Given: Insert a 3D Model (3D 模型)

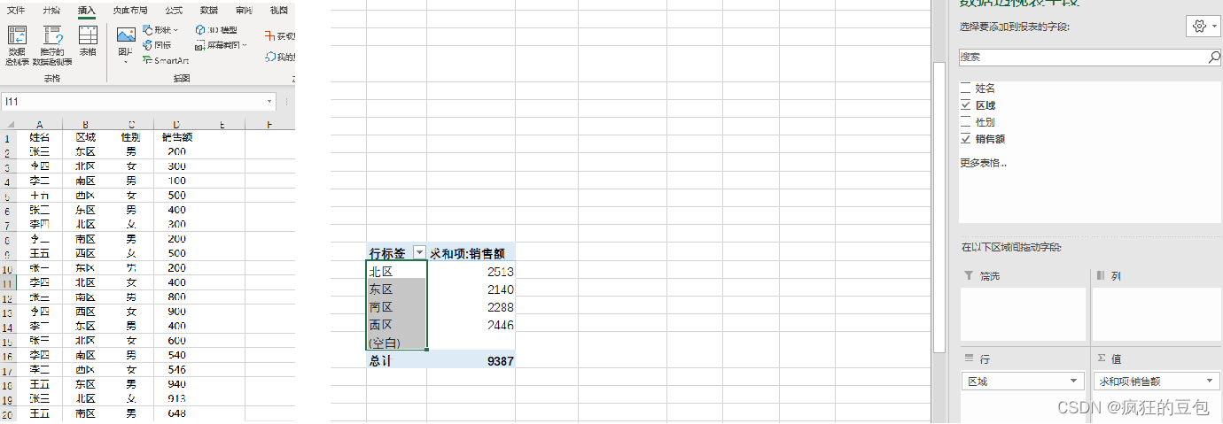Looking at the screenshot, I should [216, 30].
